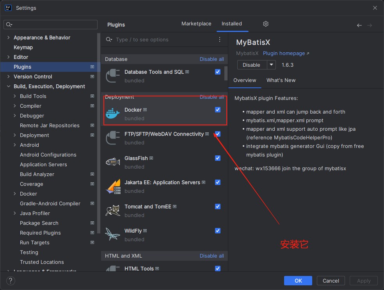Open the Disable button dropdown arrow
384x290 pixels.
click(x=271, y=65)
